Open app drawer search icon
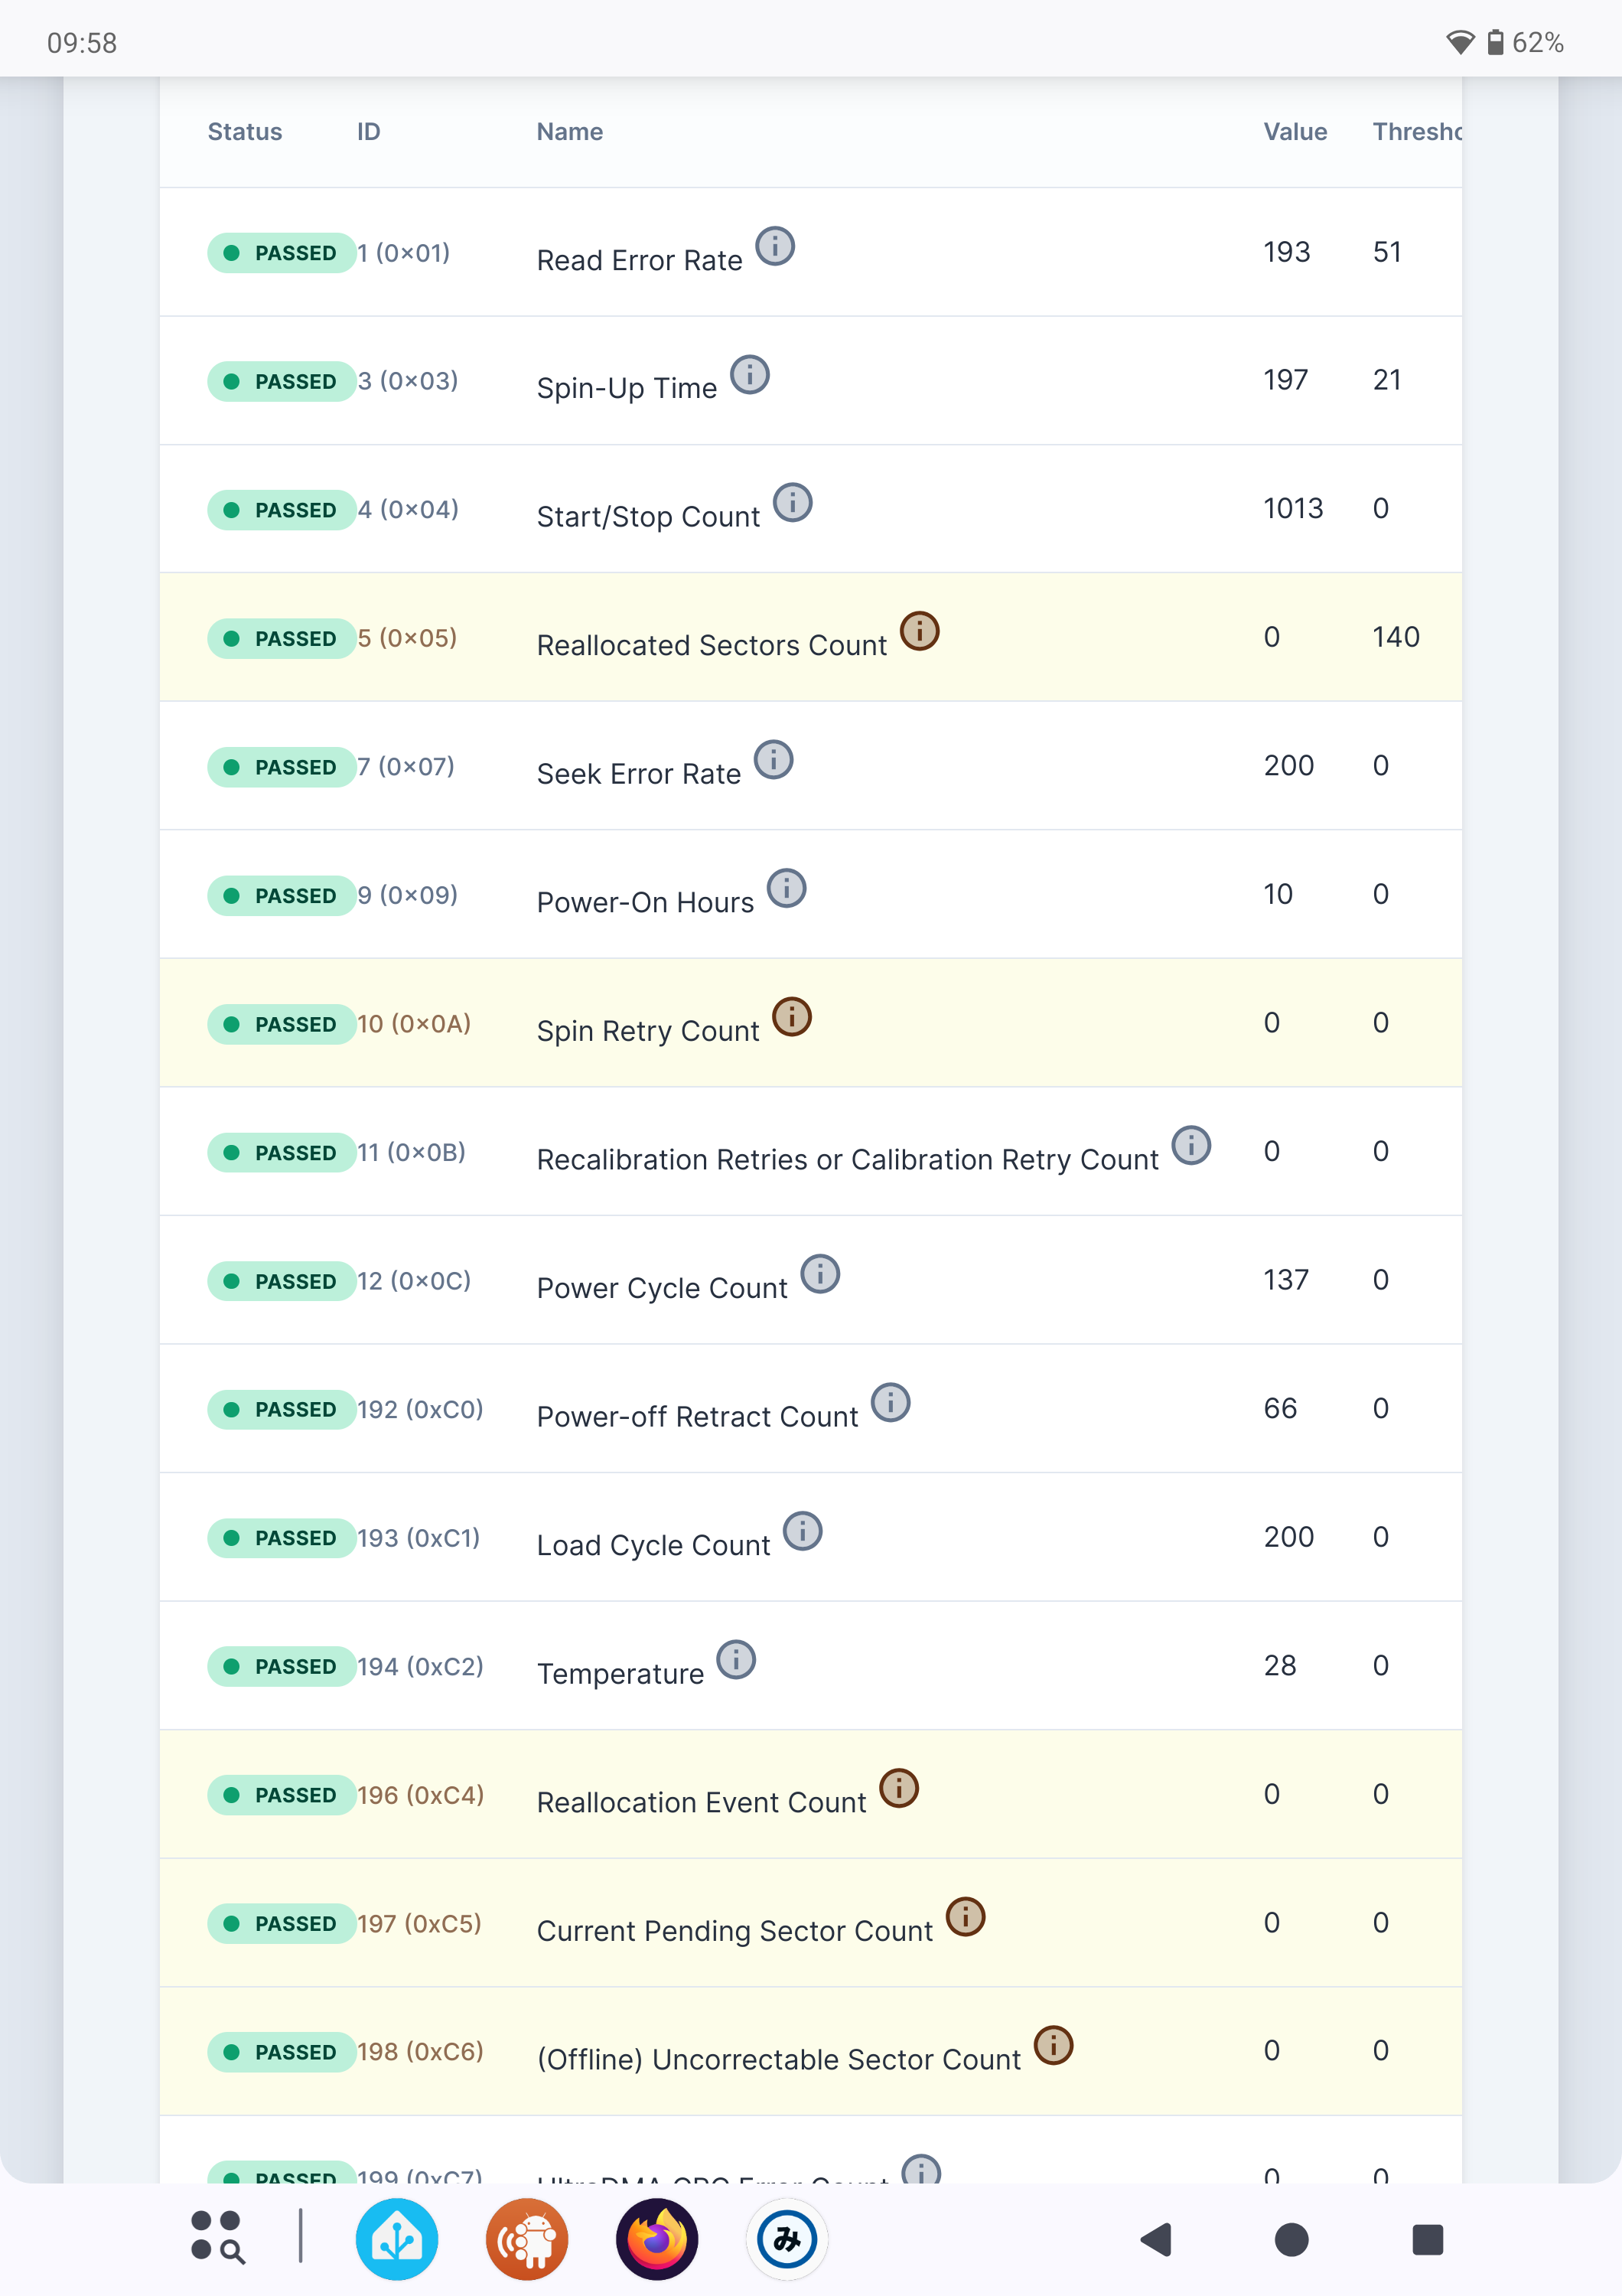This screenshot has width=1622, height=2296. tap(218, 2237)
